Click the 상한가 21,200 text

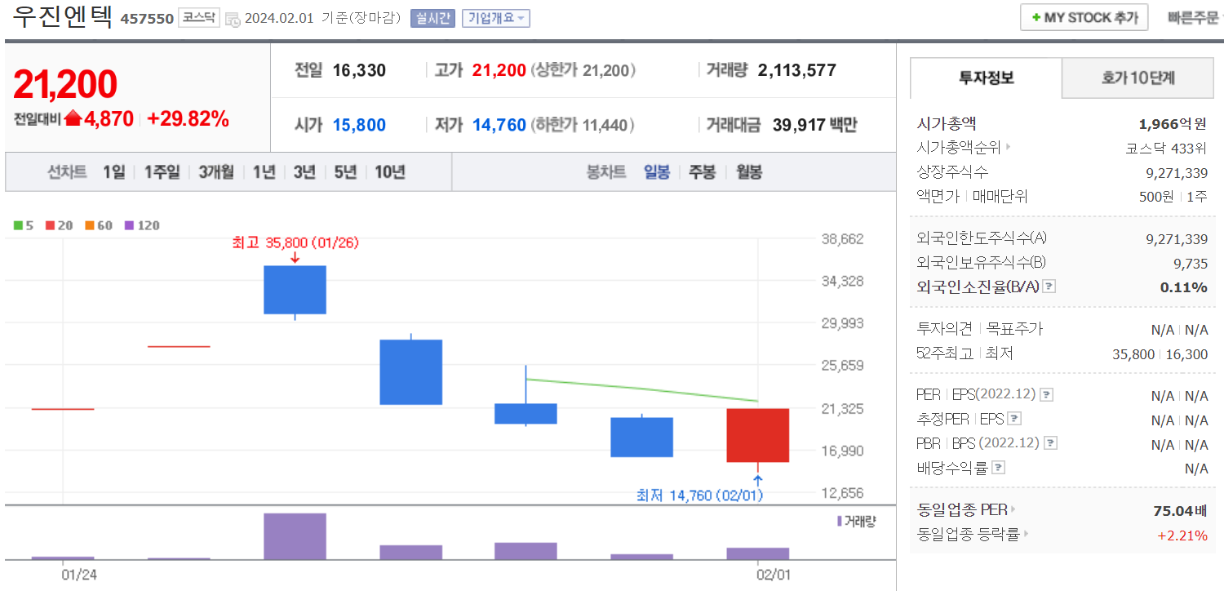[x=583, y=70]
